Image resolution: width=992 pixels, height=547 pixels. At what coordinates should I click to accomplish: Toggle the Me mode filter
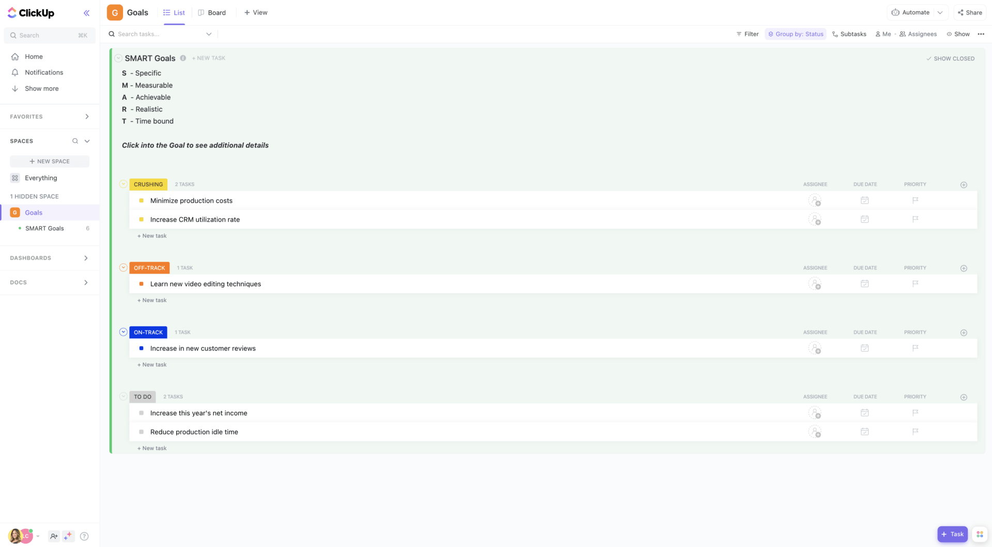point(883,34)
